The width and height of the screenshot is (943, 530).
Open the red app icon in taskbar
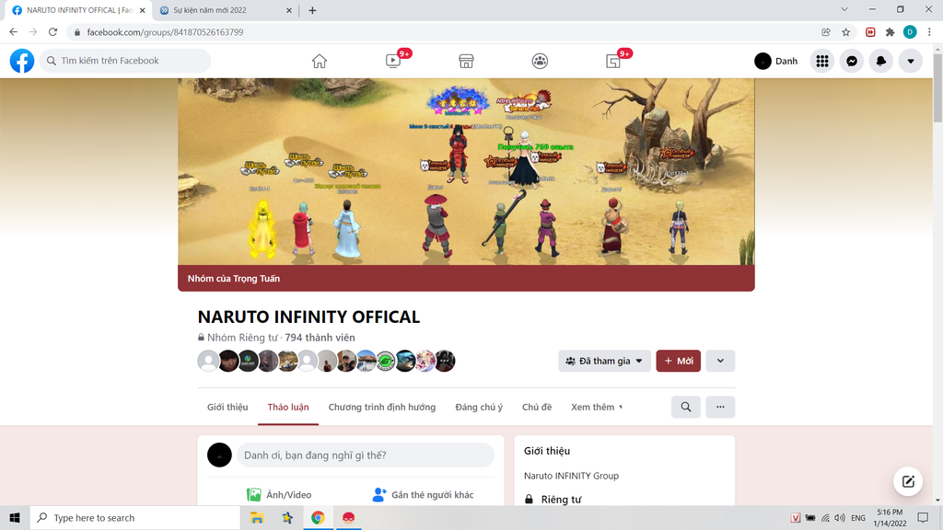(x=348, y=517)
